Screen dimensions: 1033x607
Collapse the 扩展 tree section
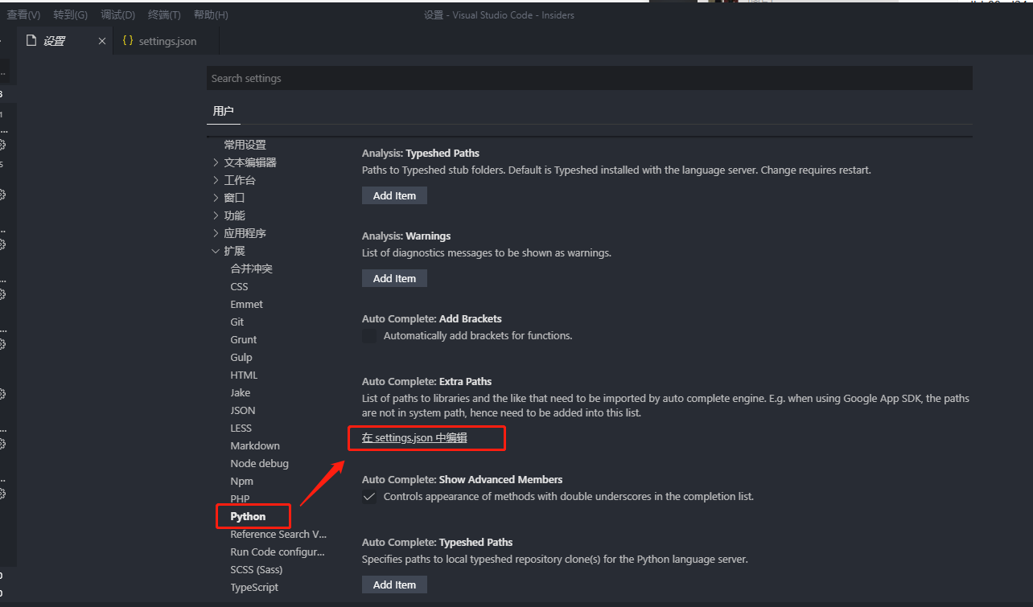216,251
